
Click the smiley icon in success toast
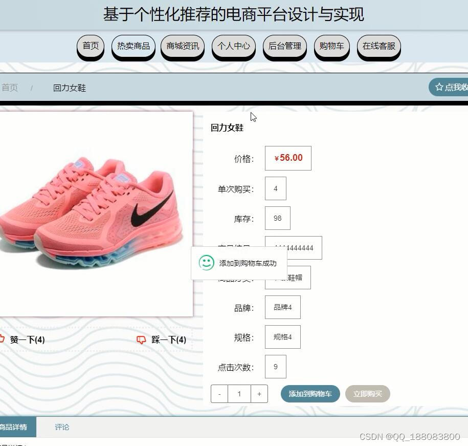tap(206, 263)
